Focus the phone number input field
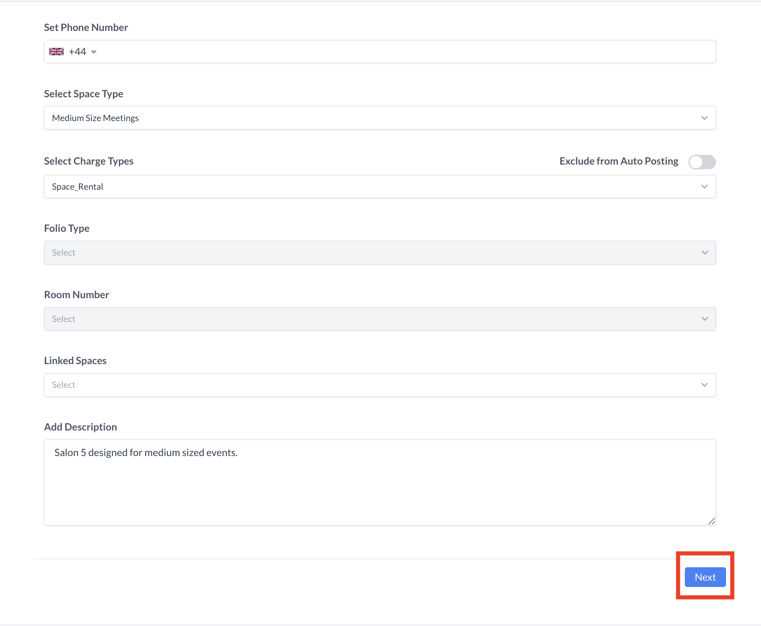This screenshot has width=761, height=626. pos(403,52)
